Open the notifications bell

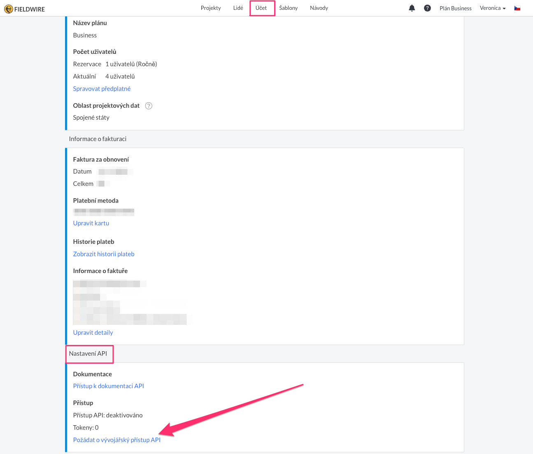coord(412,8)
